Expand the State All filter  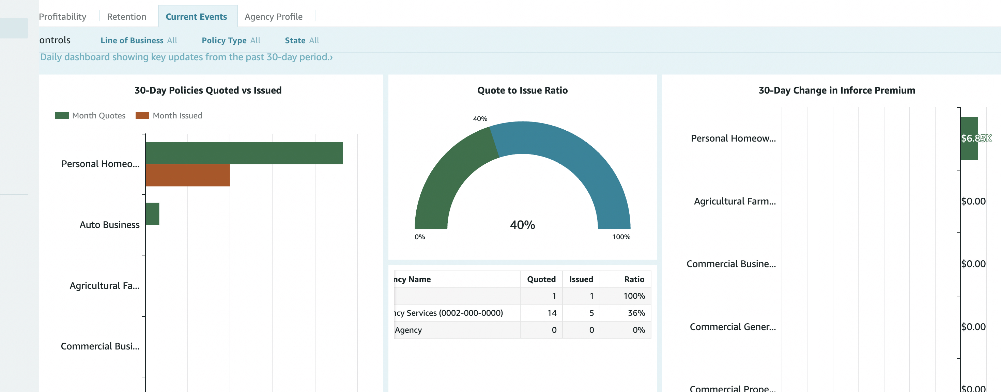pyautogui.click(x=302, y=40)
